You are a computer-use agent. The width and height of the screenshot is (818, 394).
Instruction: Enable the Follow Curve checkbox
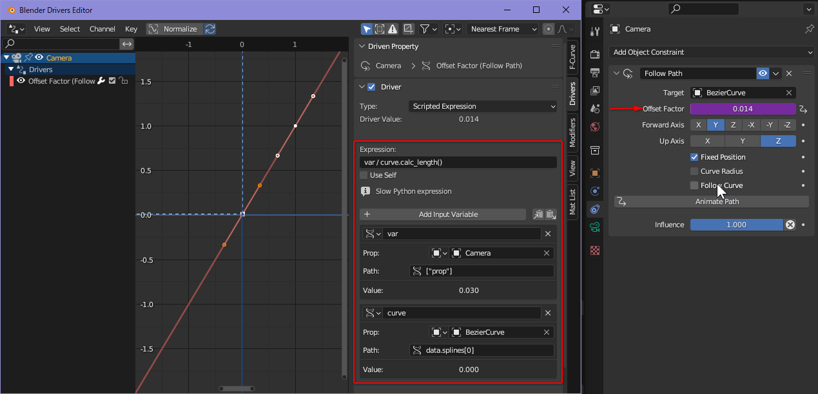(694, 185)
